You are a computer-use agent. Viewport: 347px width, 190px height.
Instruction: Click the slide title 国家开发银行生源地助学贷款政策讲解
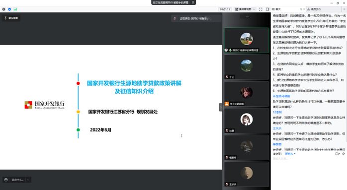pos(134,83)
